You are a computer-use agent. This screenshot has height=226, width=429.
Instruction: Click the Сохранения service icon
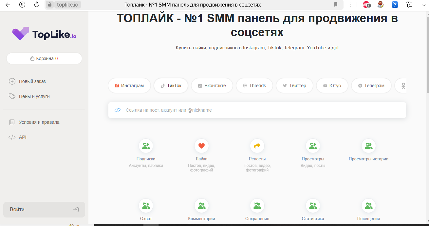point(257,206)
